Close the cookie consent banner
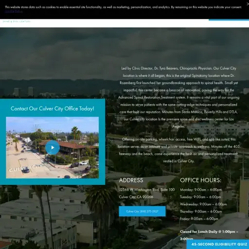The image size is (249, 249). (248, 4)
